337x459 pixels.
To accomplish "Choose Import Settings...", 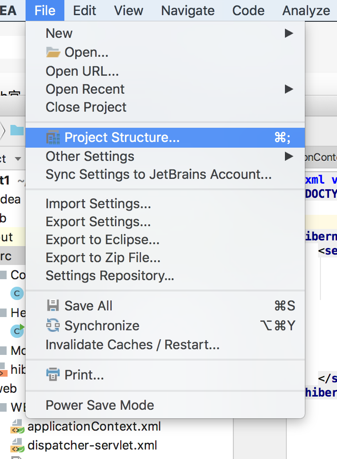I will click(x=165, y=204).
